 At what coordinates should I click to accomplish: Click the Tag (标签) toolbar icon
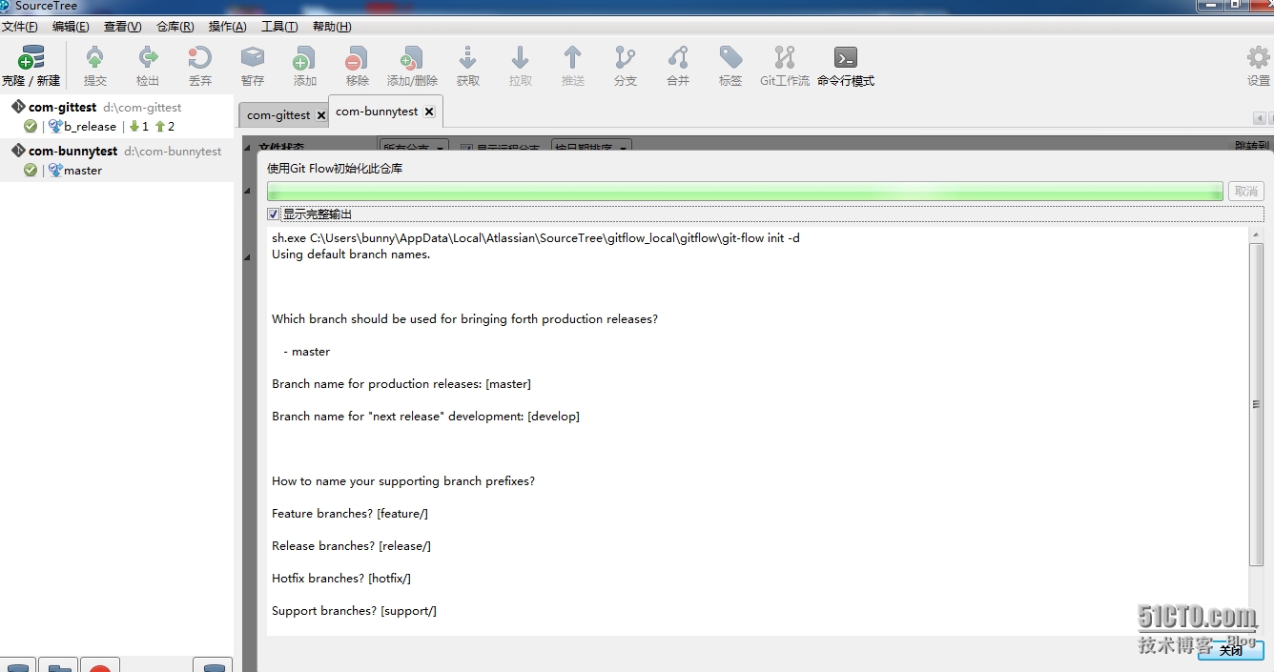[x=730, y=58]
